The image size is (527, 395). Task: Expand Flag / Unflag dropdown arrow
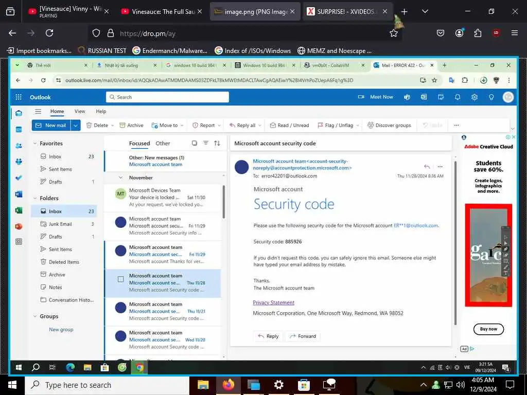pos(358,125)
